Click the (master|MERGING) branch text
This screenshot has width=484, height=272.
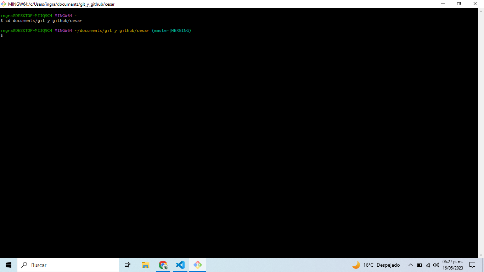coord(171,30)
